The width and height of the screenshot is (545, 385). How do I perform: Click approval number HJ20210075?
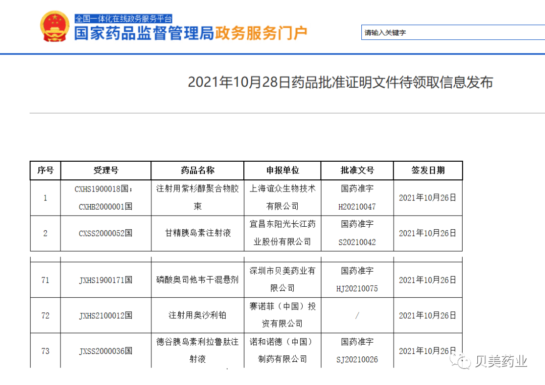click(357, 288)
